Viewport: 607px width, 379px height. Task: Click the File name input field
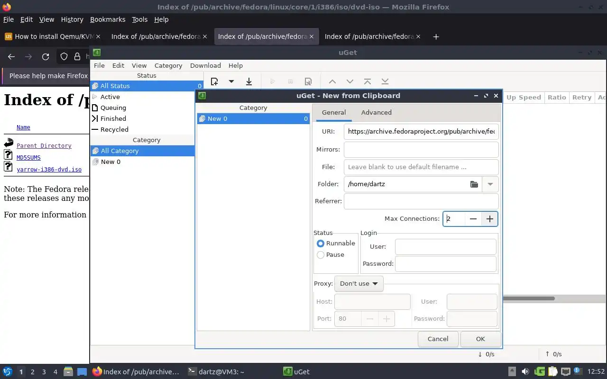coord(421,167)
